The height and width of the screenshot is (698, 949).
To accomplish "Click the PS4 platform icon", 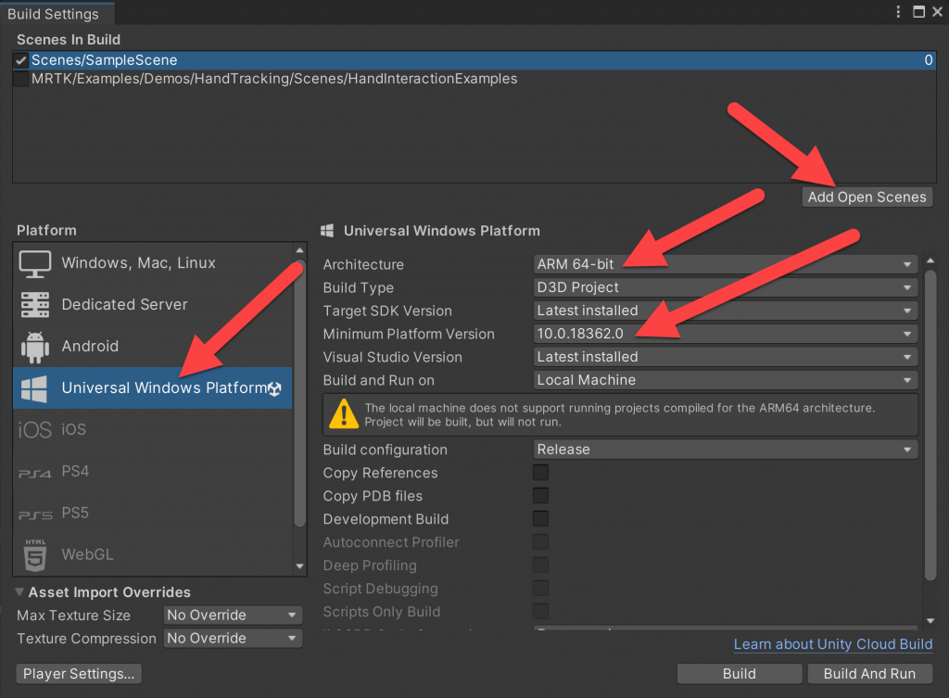I will click(34, 473).
